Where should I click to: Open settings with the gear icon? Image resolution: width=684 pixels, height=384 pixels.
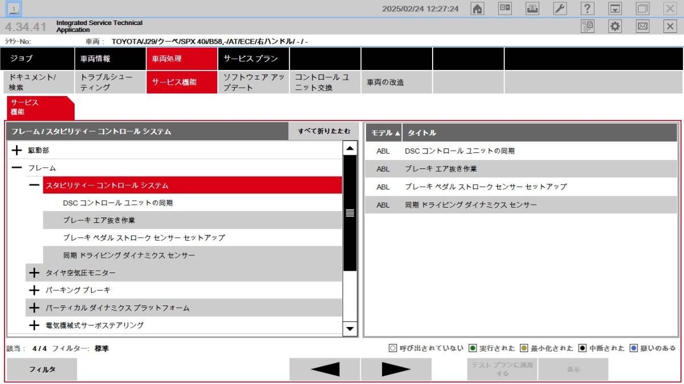coord(615,26)
